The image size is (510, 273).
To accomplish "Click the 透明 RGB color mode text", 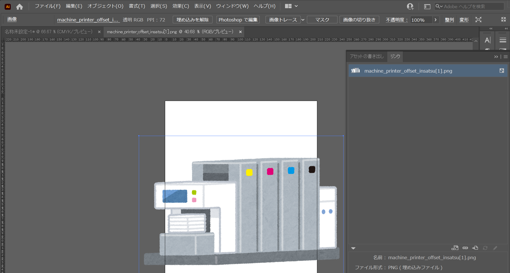I will [x=133, y=20].
